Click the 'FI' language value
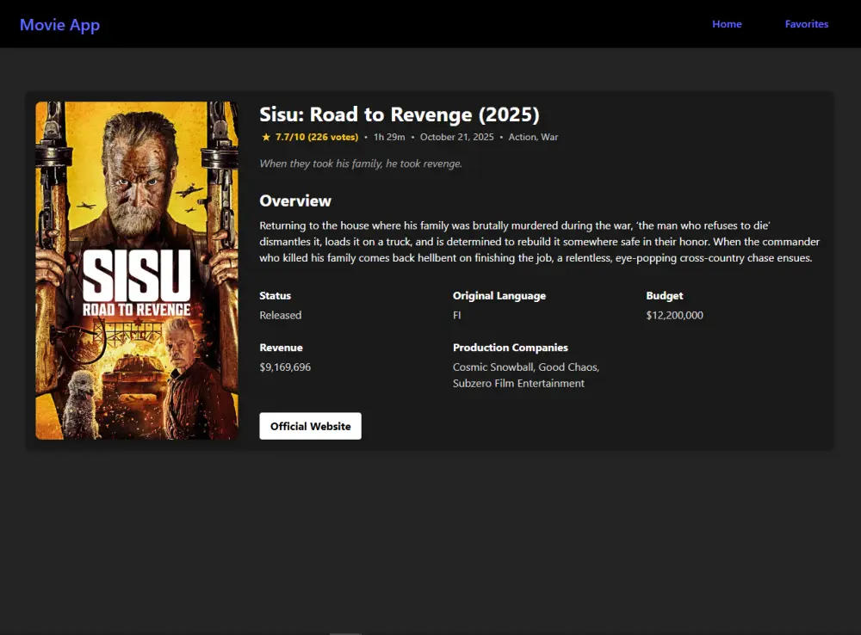This screenshot has width=861, height=635. pos(457,315)
